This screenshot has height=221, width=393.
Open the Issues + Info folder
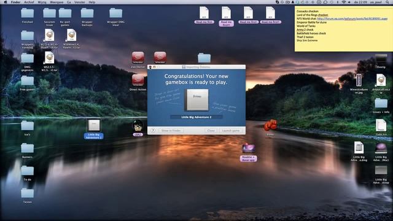pos(381,103)
